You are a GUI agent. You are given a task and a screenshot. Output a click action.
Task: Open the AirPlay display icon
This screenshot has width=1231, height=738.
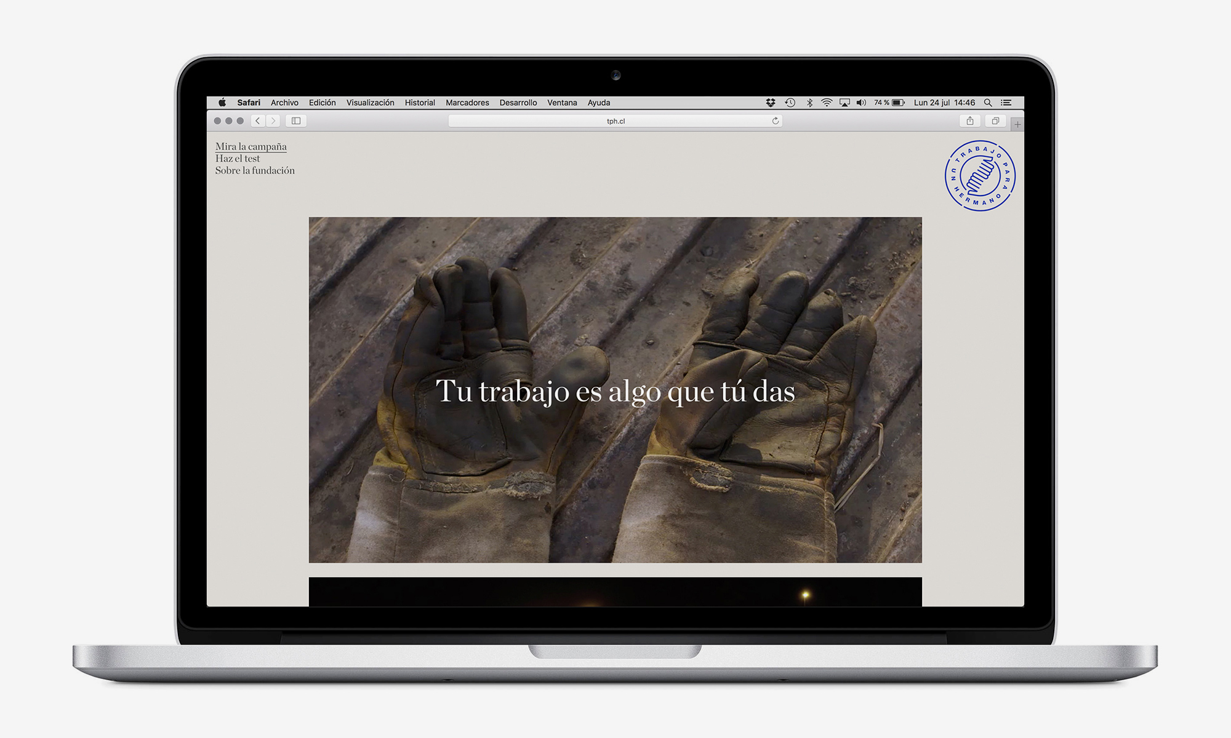click(x=844, y=103)
